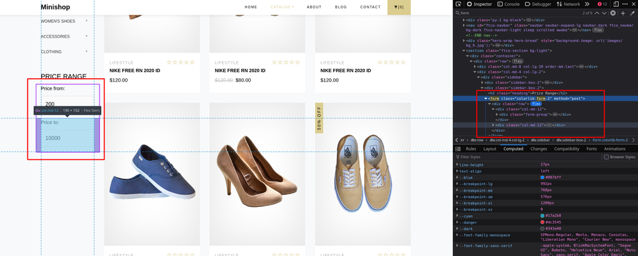This screenshot has width=638, height=256.
Task: Clear the HTML search field
Action: pyautogui.click(x=612, y=13)
